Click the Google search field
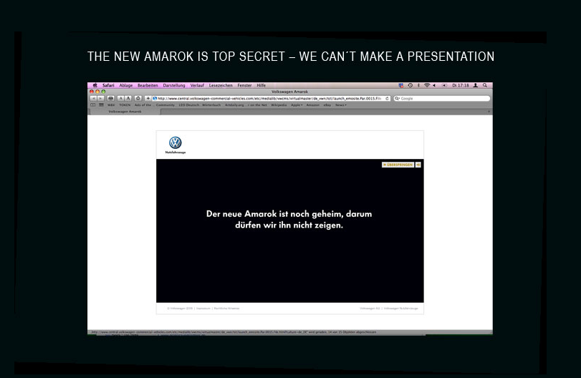Screen dimensions: 581x378 pyautogui.click(x=442, y=99)
